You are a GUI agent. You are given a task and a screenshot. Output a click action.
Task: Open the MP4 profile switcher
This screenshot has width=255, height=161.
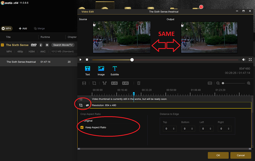point(6,28)
